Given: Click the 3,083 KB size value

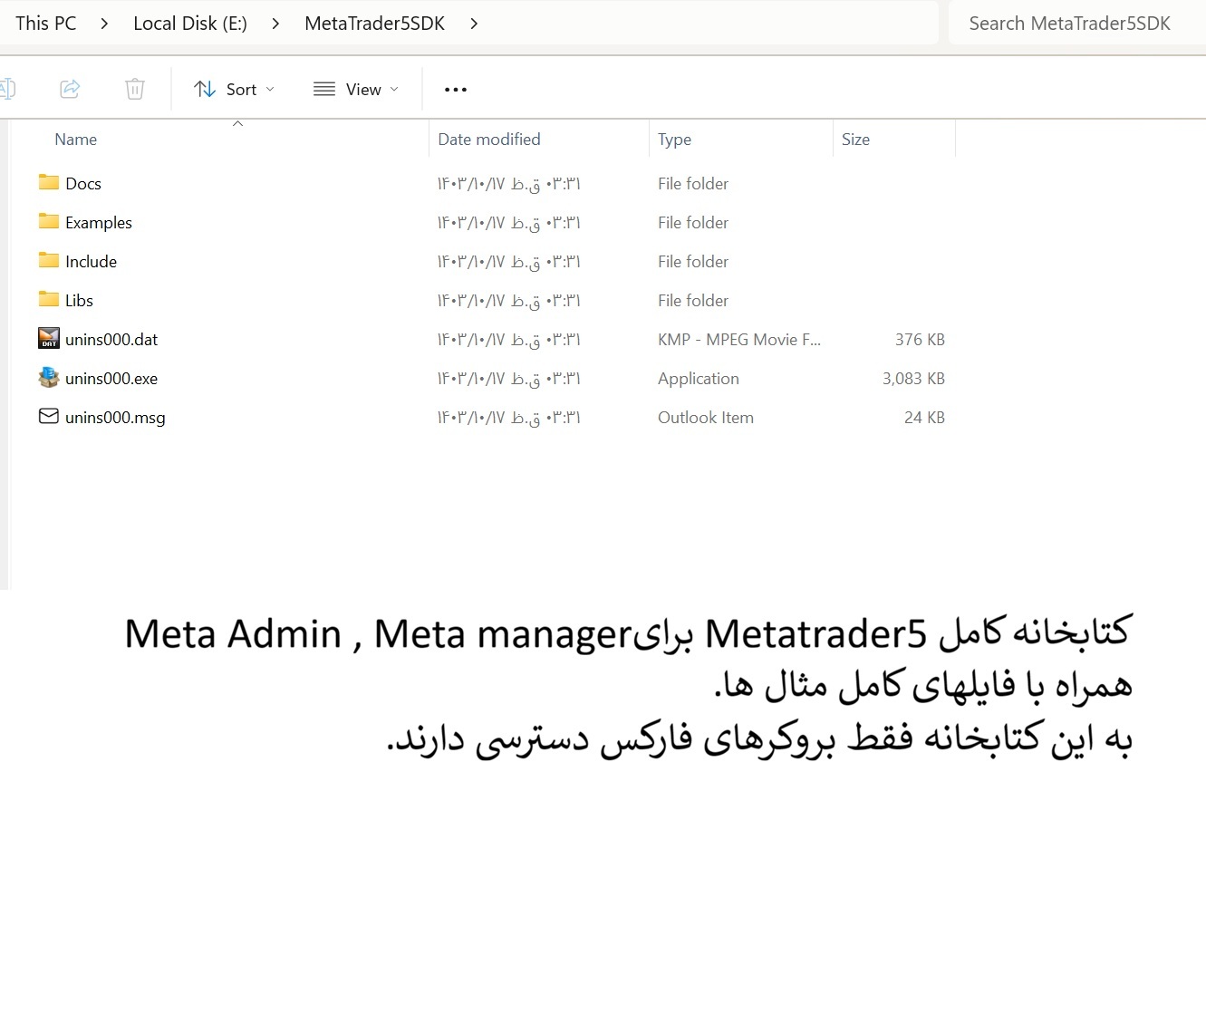Looking at the screenshot, I should pos(913,378).
